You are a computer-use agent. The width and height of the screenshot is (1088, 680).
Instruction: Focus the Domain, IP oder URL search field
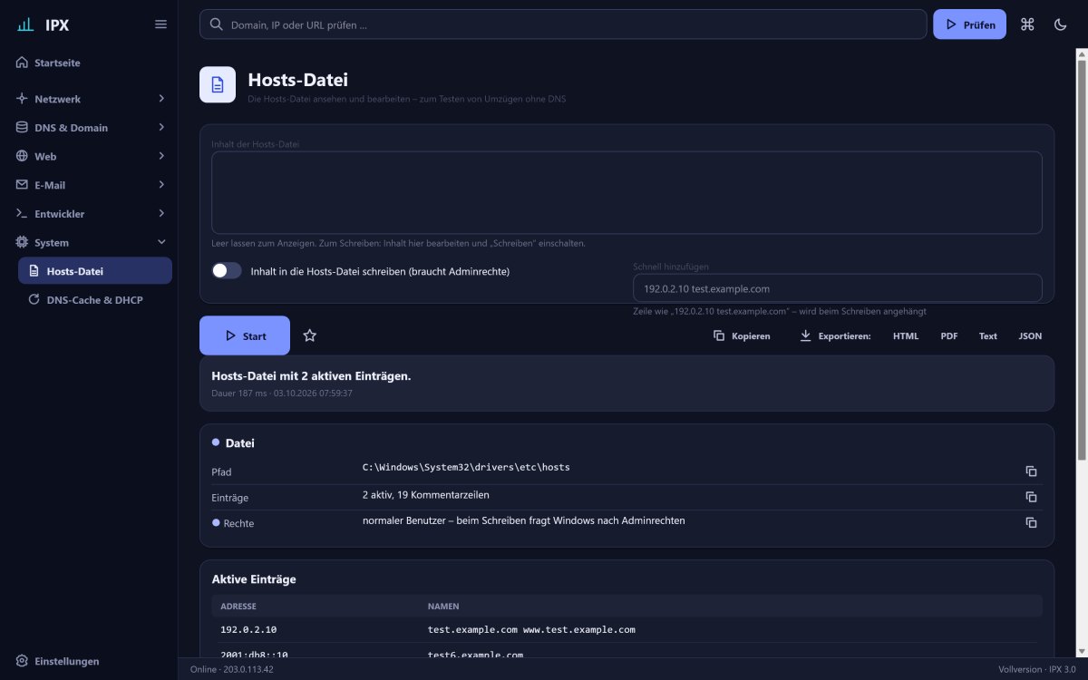[x=563, y=24]
